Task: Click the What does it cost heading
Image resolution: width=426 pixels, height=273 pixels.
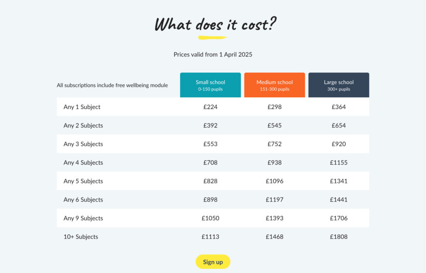Action: pos(215,24)
